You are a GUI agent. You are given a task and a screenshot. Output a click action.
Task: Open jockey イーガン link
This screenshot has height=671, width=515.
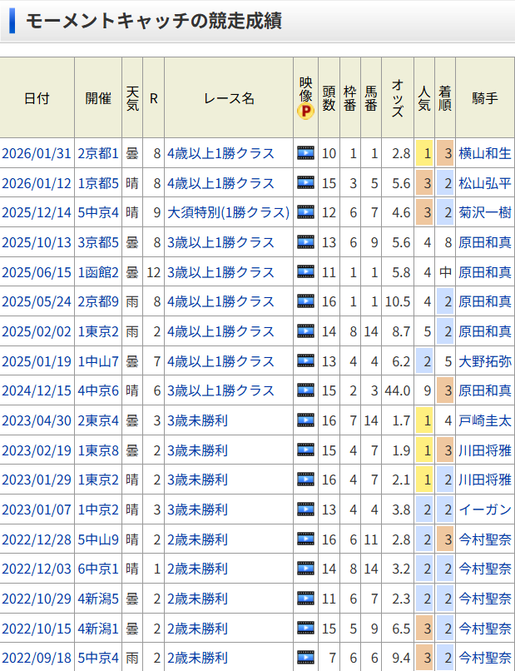click(485, 509)
